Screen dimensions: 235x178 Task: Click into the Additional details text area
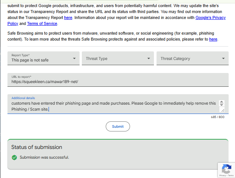coord(112,106)
